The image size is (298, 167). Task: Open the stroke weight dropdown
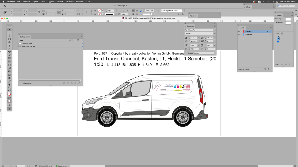coord(115,11)
